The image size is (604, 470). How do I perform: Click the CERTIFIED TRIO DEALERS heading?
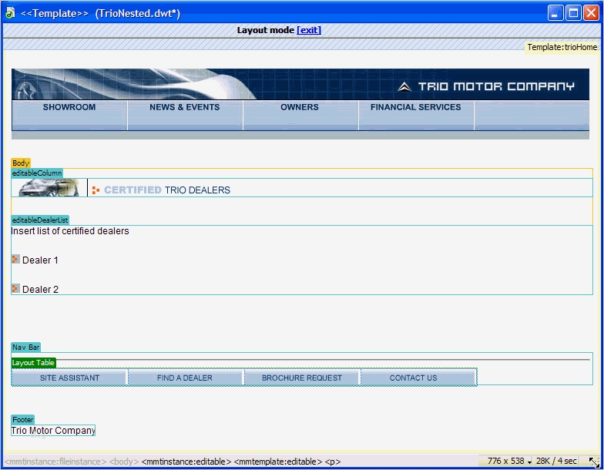click(167, 190)
